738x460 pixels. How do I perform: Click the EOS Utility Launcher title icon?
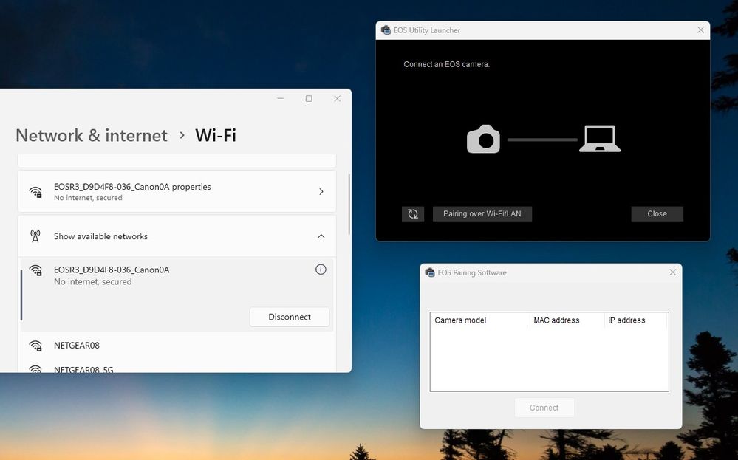point(386,30)
